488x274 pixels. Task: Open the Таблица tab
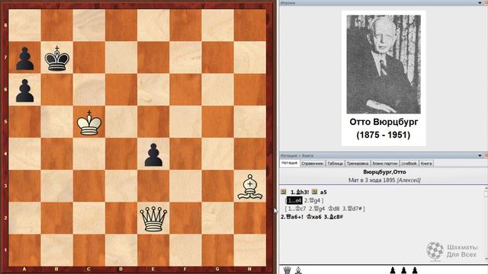point(335,164)
